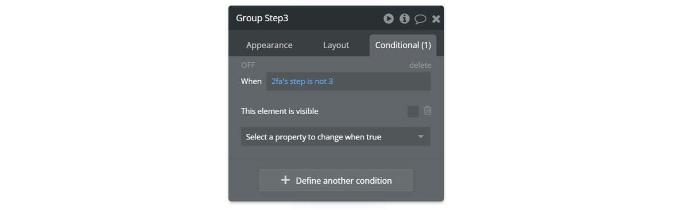Image resolution: width=674 pixels, height=210 pixels.
Task: Edit the blue 2fa's step expression text
Action: [302, 81]
